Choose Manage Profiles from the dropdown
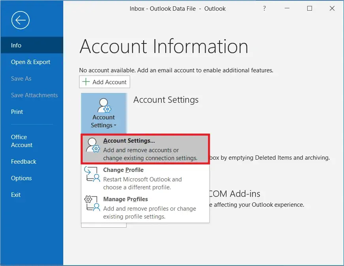The image size is (344, 266). [145, 208]
